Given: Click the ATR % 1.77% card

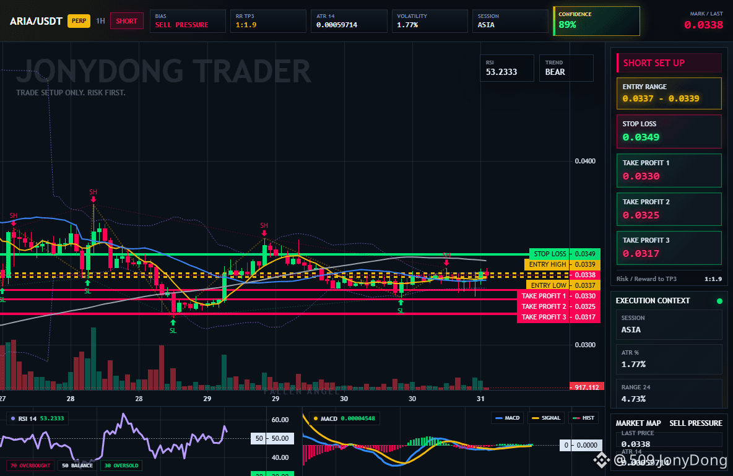Looking at the screenshot, I should click(669, 359).
